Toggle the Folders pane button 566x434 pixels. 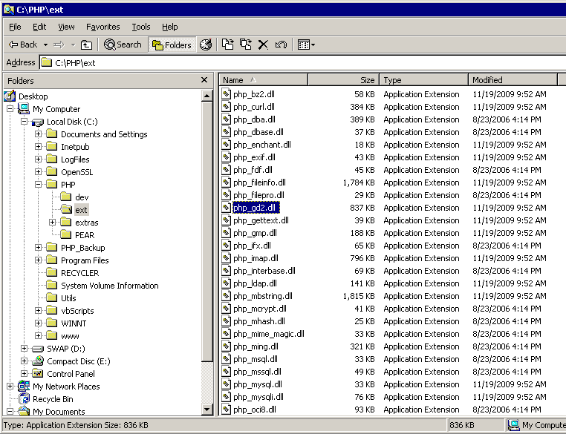tap(172, 45)
